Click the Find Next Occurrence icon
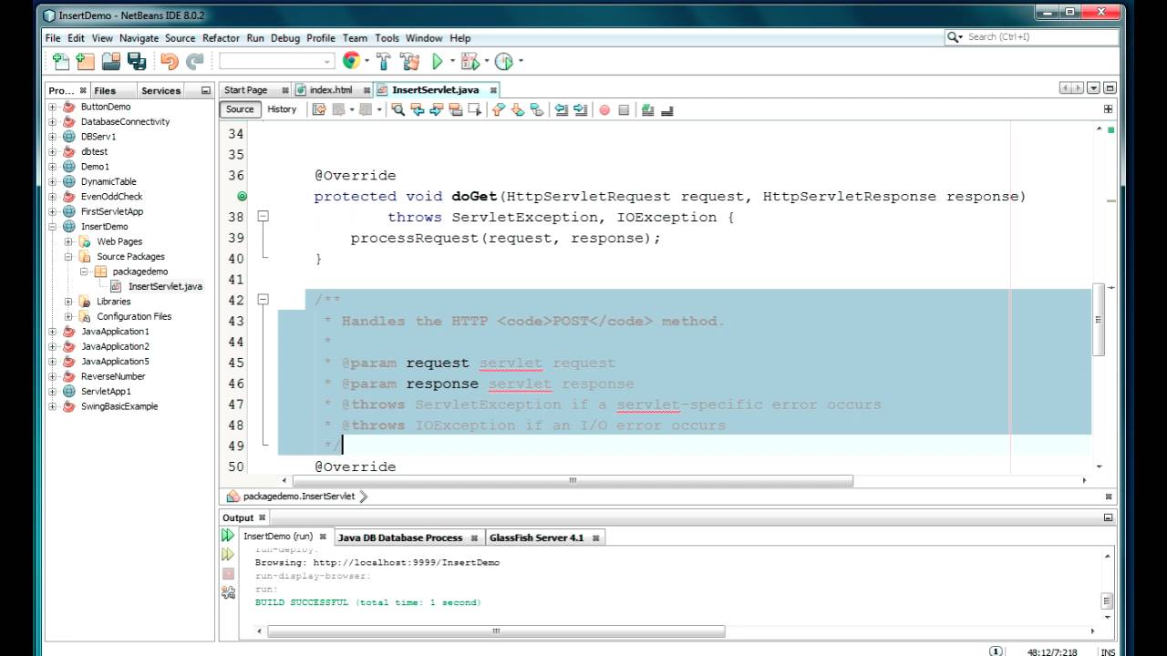1167x656 pixels. [436, 109]
